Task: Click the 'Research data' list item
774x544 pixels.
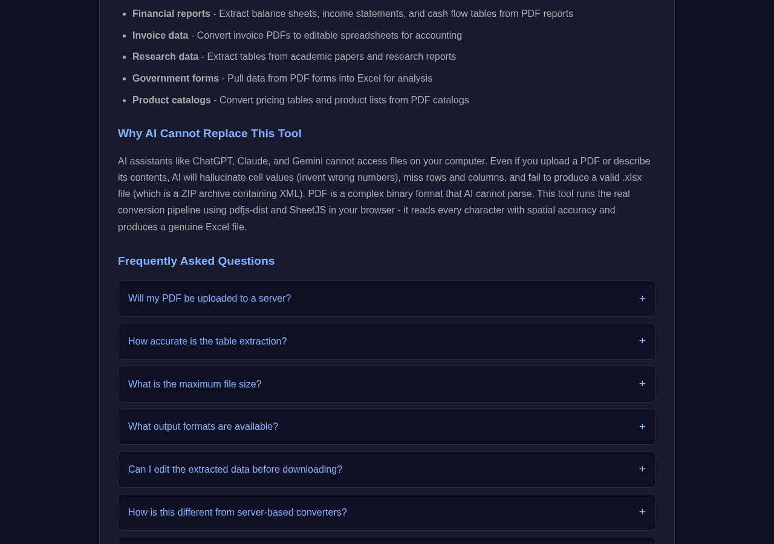Action: [294, 57]
